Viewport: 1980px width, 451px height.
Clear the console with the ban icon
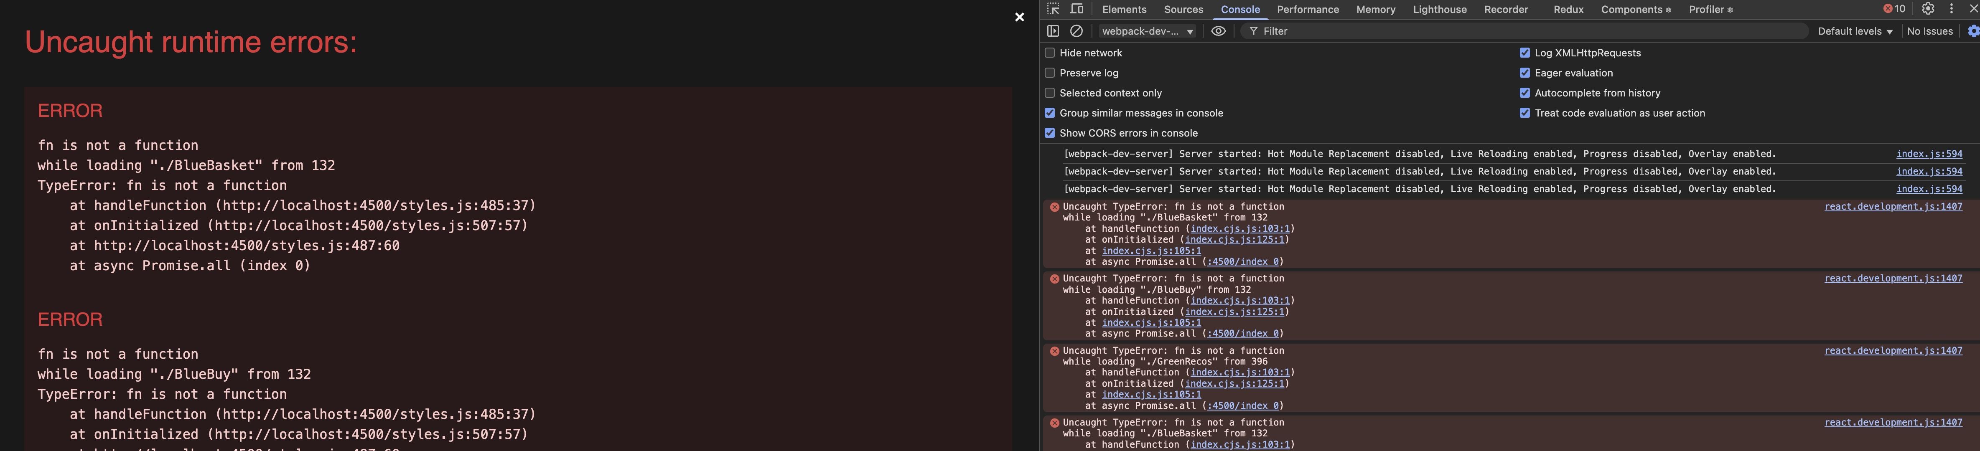[x=1076, y=31]
